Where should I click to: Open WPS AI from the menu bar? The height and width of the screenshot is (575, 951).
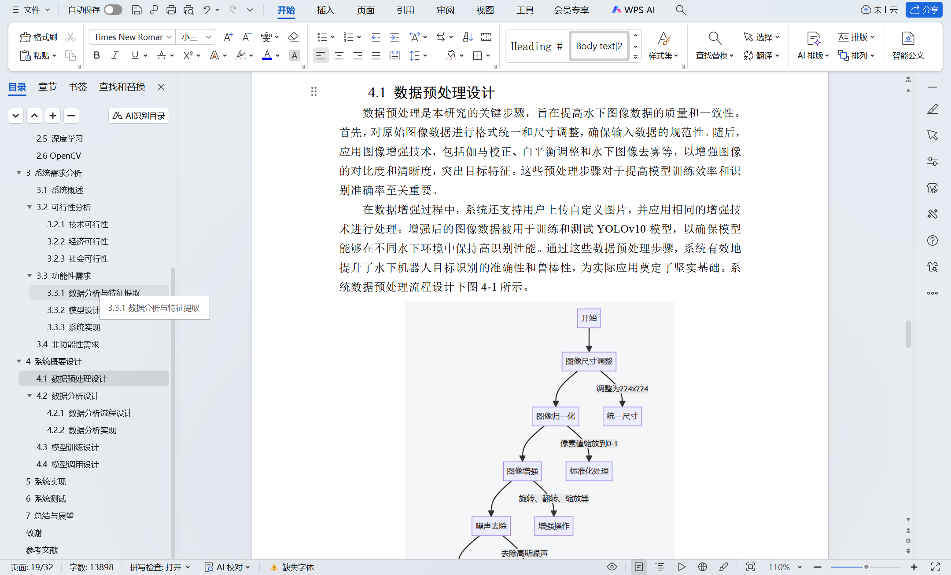(633, 10)
